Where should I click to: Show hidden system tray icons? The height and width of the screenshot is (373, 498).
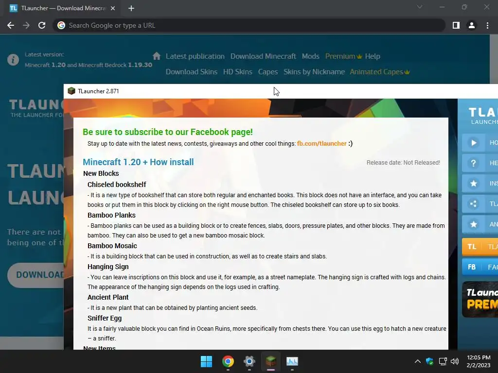pos(418,361)
